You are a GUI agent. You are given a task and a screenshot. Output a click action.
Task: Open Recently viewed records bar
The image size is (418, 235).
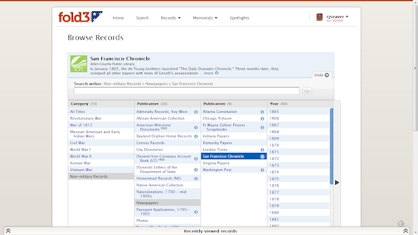coord(210,231)
